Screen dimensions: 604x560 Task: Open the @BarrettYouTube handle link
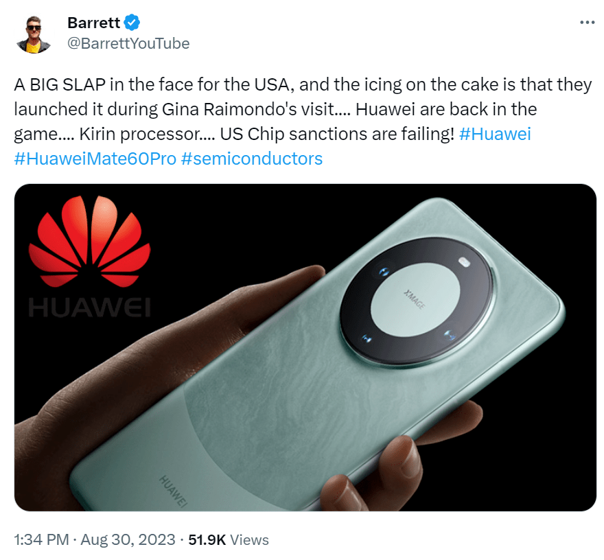128,43
